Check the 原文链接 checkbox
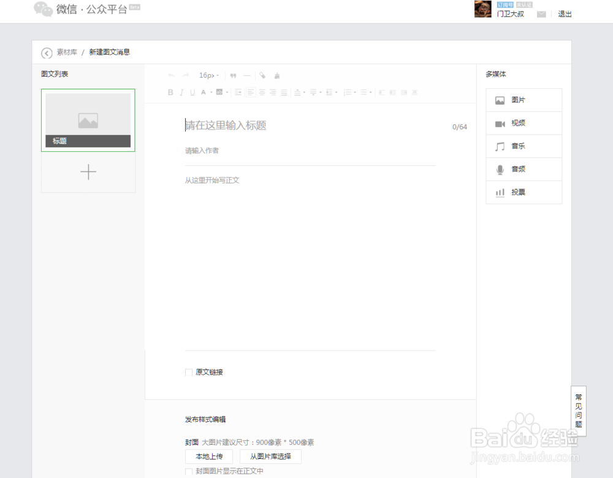 tap(189, 372)
